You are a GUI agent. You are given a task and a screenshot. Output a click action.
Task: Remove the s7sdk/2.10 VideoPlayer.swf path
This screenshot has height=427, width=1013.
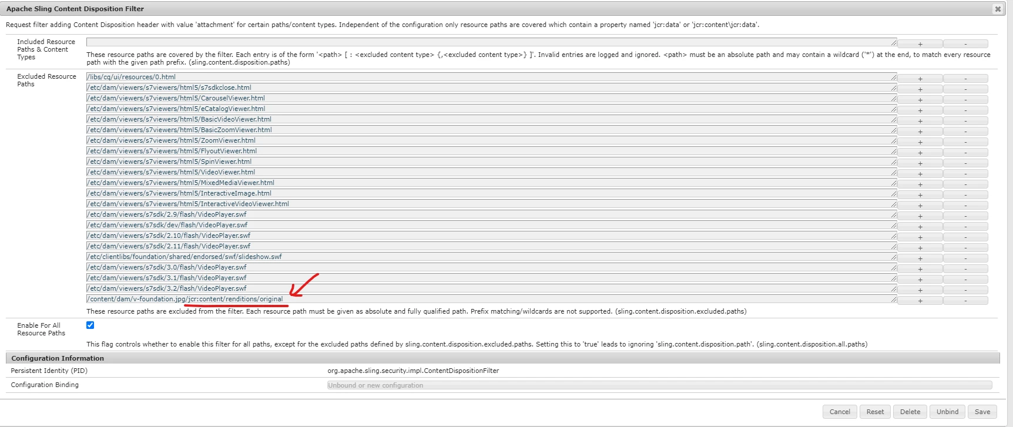(965, 237)
